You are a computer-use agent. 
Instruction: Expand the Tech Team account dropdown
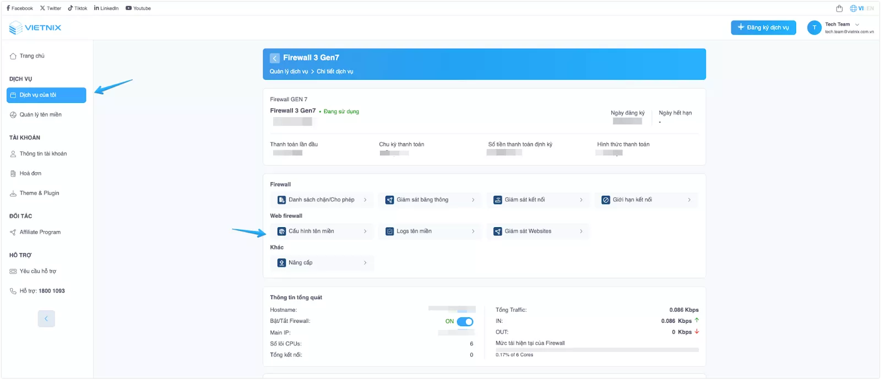tap(857, 24)
